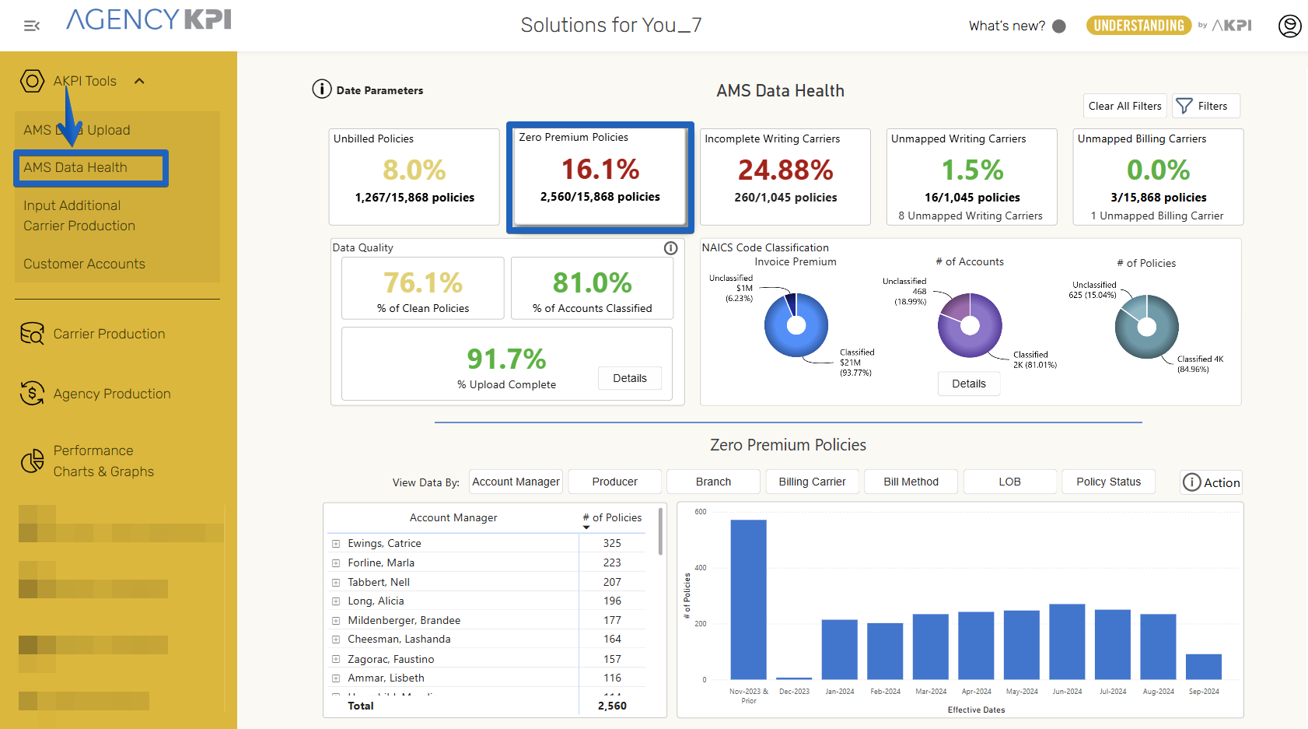Viewport: 1308px width, 729px height.
Task: Click the sort arrow under # of Policies
Action: [x=586, y=527]
